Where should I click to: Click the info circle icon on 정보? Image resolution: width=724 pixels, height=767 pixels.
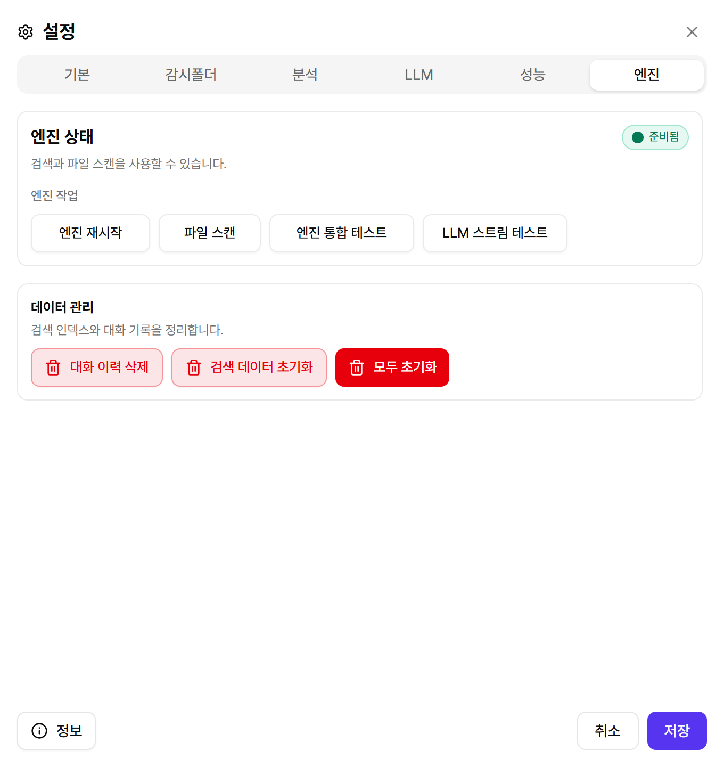point(39,731)
